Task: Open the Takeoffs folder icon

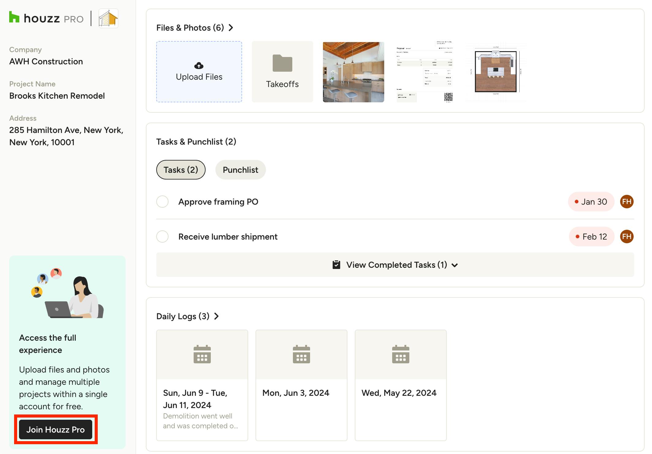Action: [x=282, y=63]
